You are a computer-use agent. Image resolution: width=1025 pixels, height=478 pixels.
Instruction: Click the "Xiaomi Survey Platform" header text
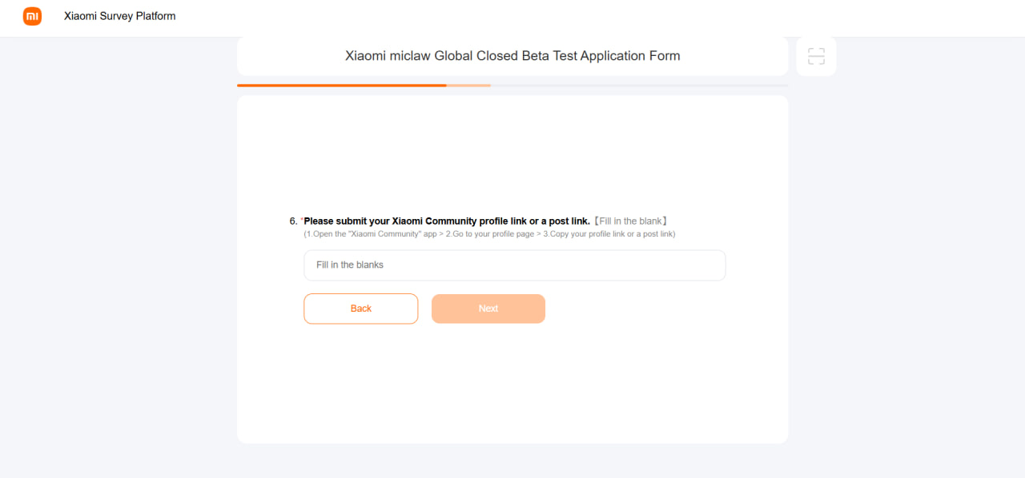(119, 16)
